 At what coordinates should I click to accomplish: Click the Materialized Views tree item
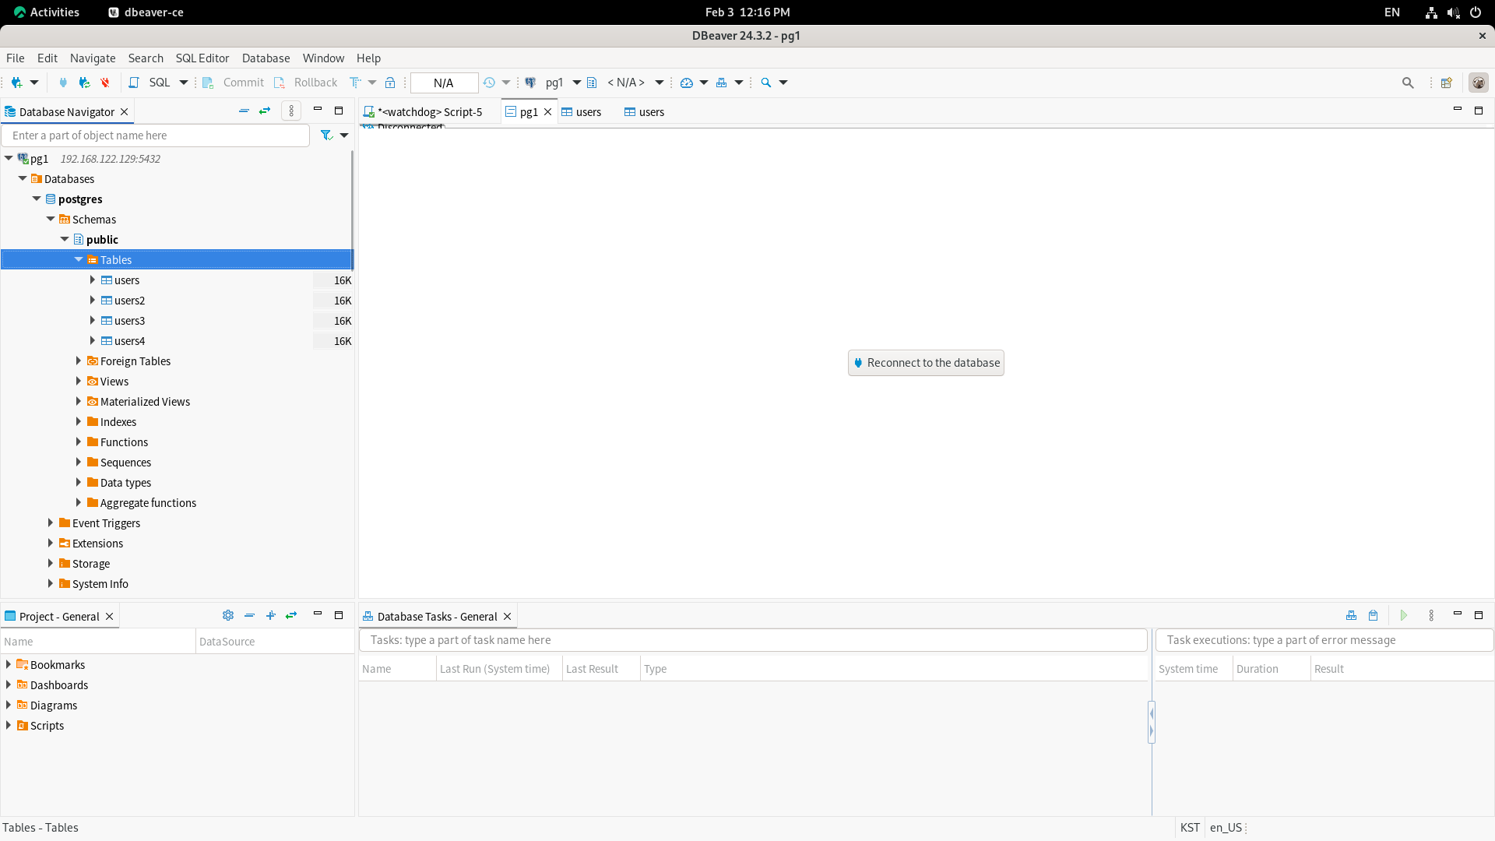(x=145, y=402)
